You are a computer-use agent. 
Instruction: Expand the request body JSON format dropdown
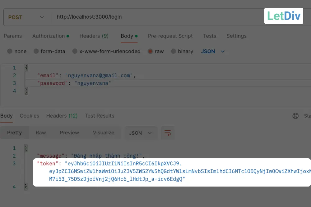[213, 51]
